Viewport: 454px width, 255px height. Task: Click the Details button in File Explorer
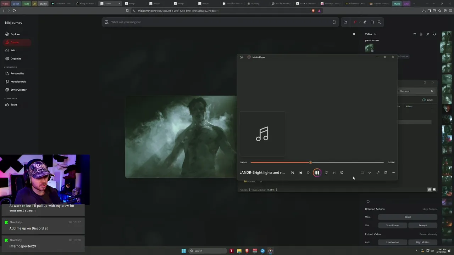[428, 100]
